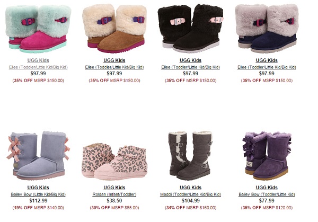This screenshot has height=222, width=318.
Task: Open the black Ellee boot image
Action: coord(190,29)
